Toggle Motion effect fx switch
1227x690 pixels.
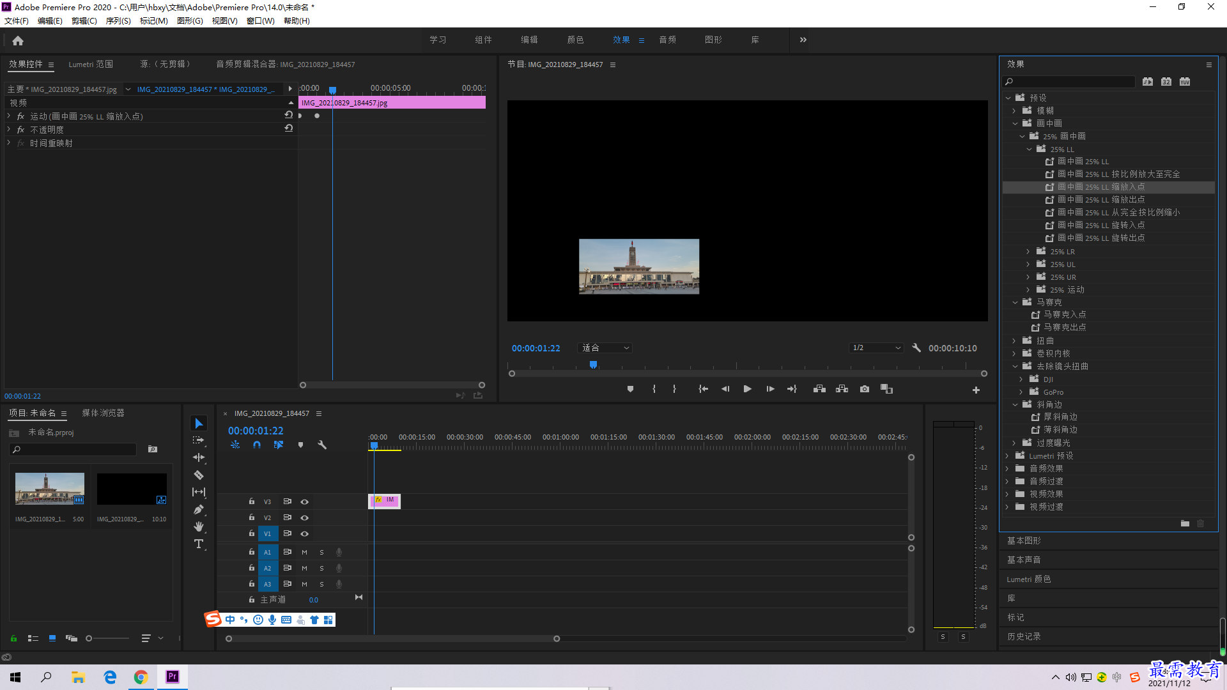[x=20, y=116]
